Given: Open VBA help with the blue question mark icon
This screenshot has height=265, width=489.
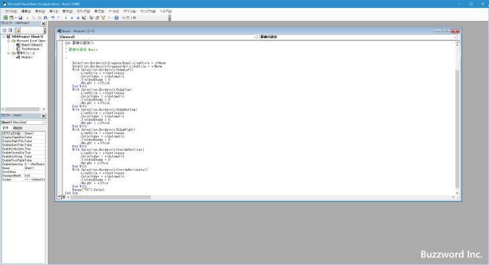Looking at the screenshot, I should pos(116,17).
